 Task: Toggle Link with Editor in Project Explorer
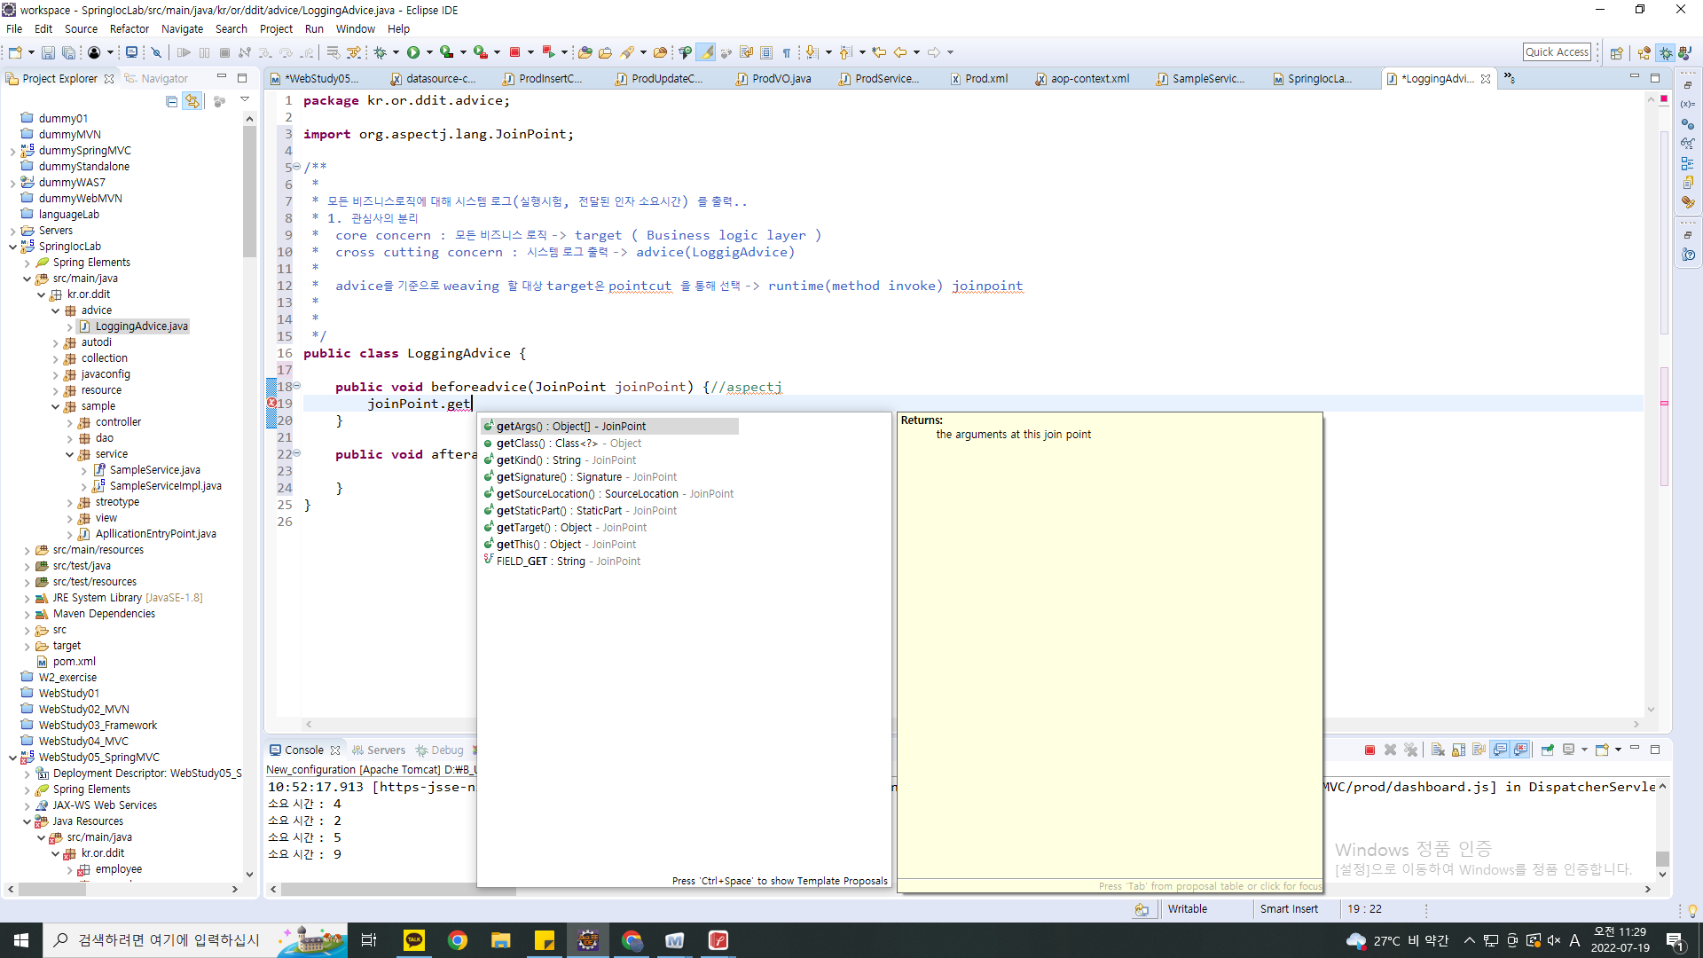point(192,101)
